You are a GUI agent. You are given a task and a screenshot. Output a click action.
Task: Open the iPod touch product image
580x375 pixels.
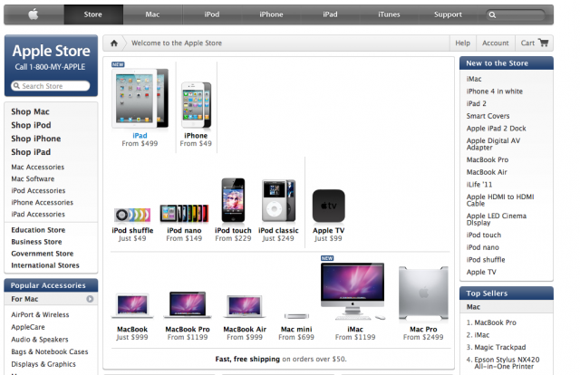pyautogui.click(x=233, y=200)
